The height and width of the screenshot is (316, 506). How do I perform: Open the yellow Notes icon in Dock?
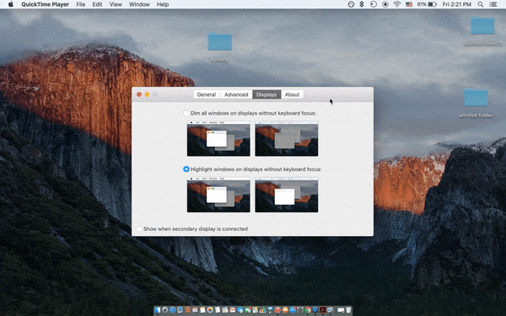click(202, 310)
